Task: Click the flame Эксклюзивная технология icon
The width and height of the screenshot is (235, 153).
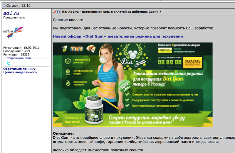Action: [x=68, y=83]
